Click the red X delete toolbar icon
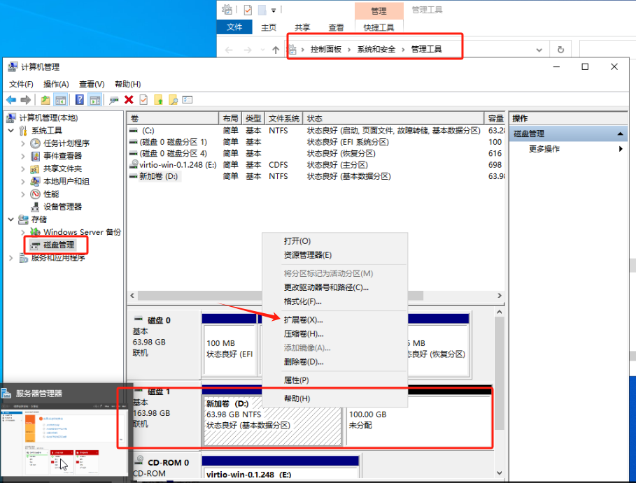Screen dimensions: 636x483 click(129, 100)
